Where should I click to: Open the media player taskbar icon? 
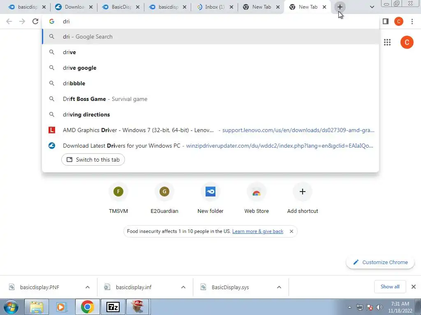[x=62, y=307]
